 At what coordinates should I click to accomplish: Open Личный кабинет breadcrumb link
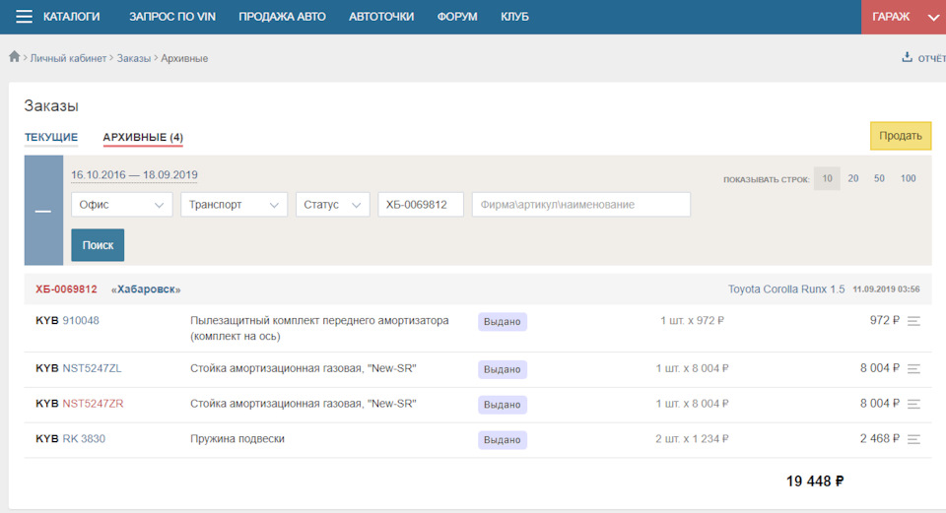click(68, 58)
